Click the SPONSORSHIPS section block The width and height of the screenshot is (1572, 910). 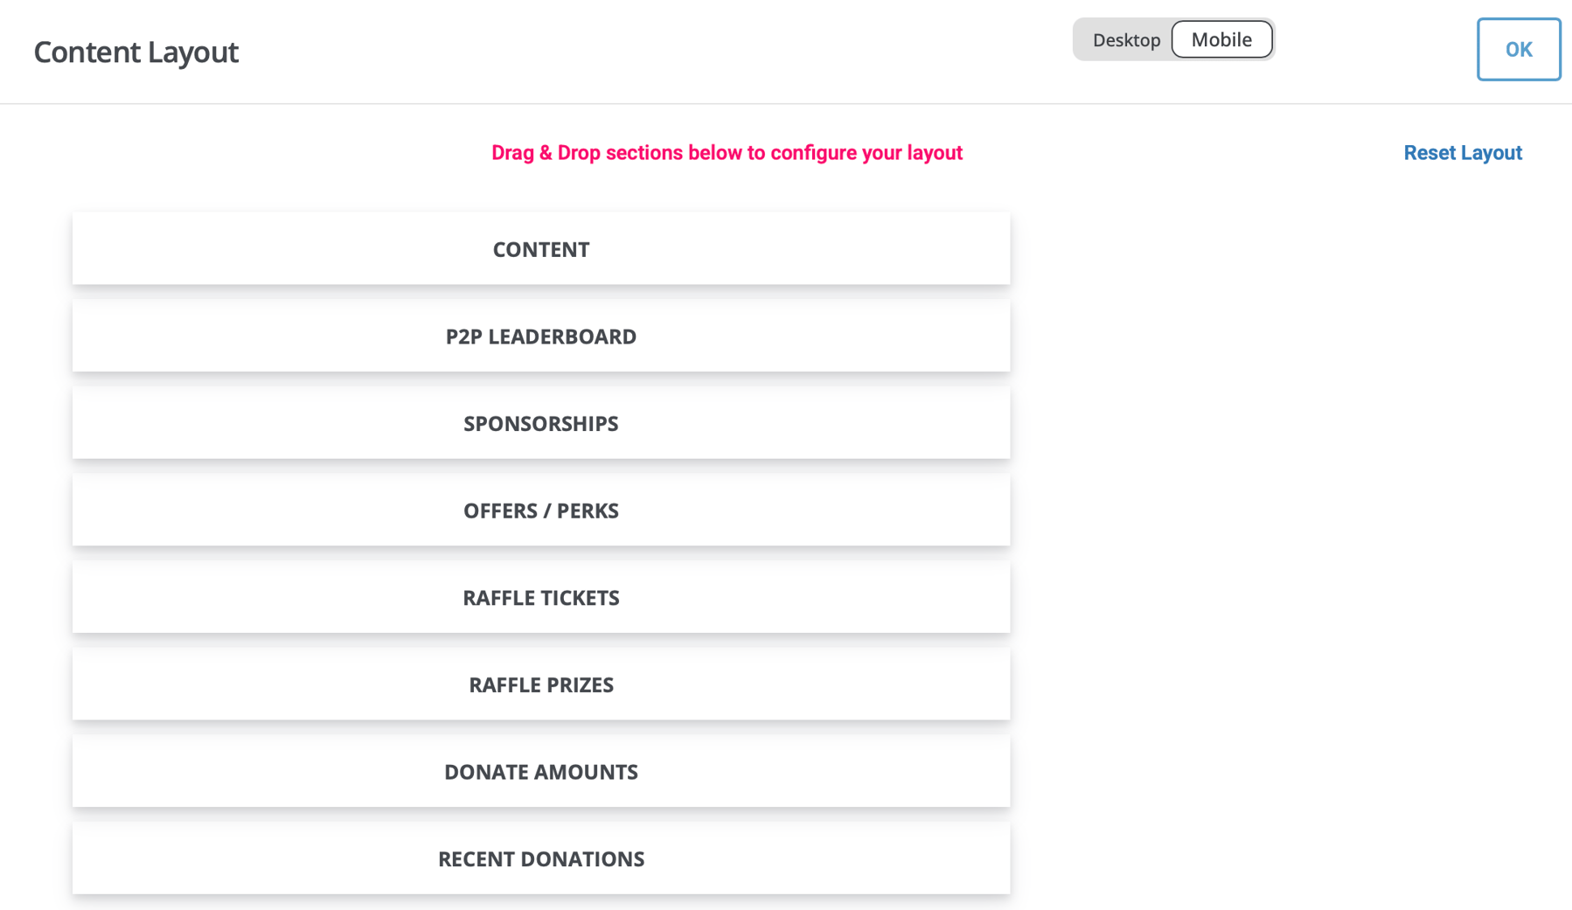click(x=541, y=423)
